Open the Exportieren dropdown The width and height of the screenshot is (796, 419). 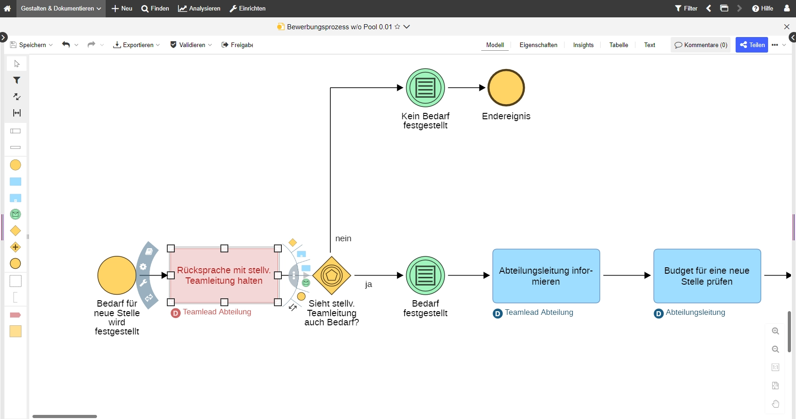click(x=136, y=45)
